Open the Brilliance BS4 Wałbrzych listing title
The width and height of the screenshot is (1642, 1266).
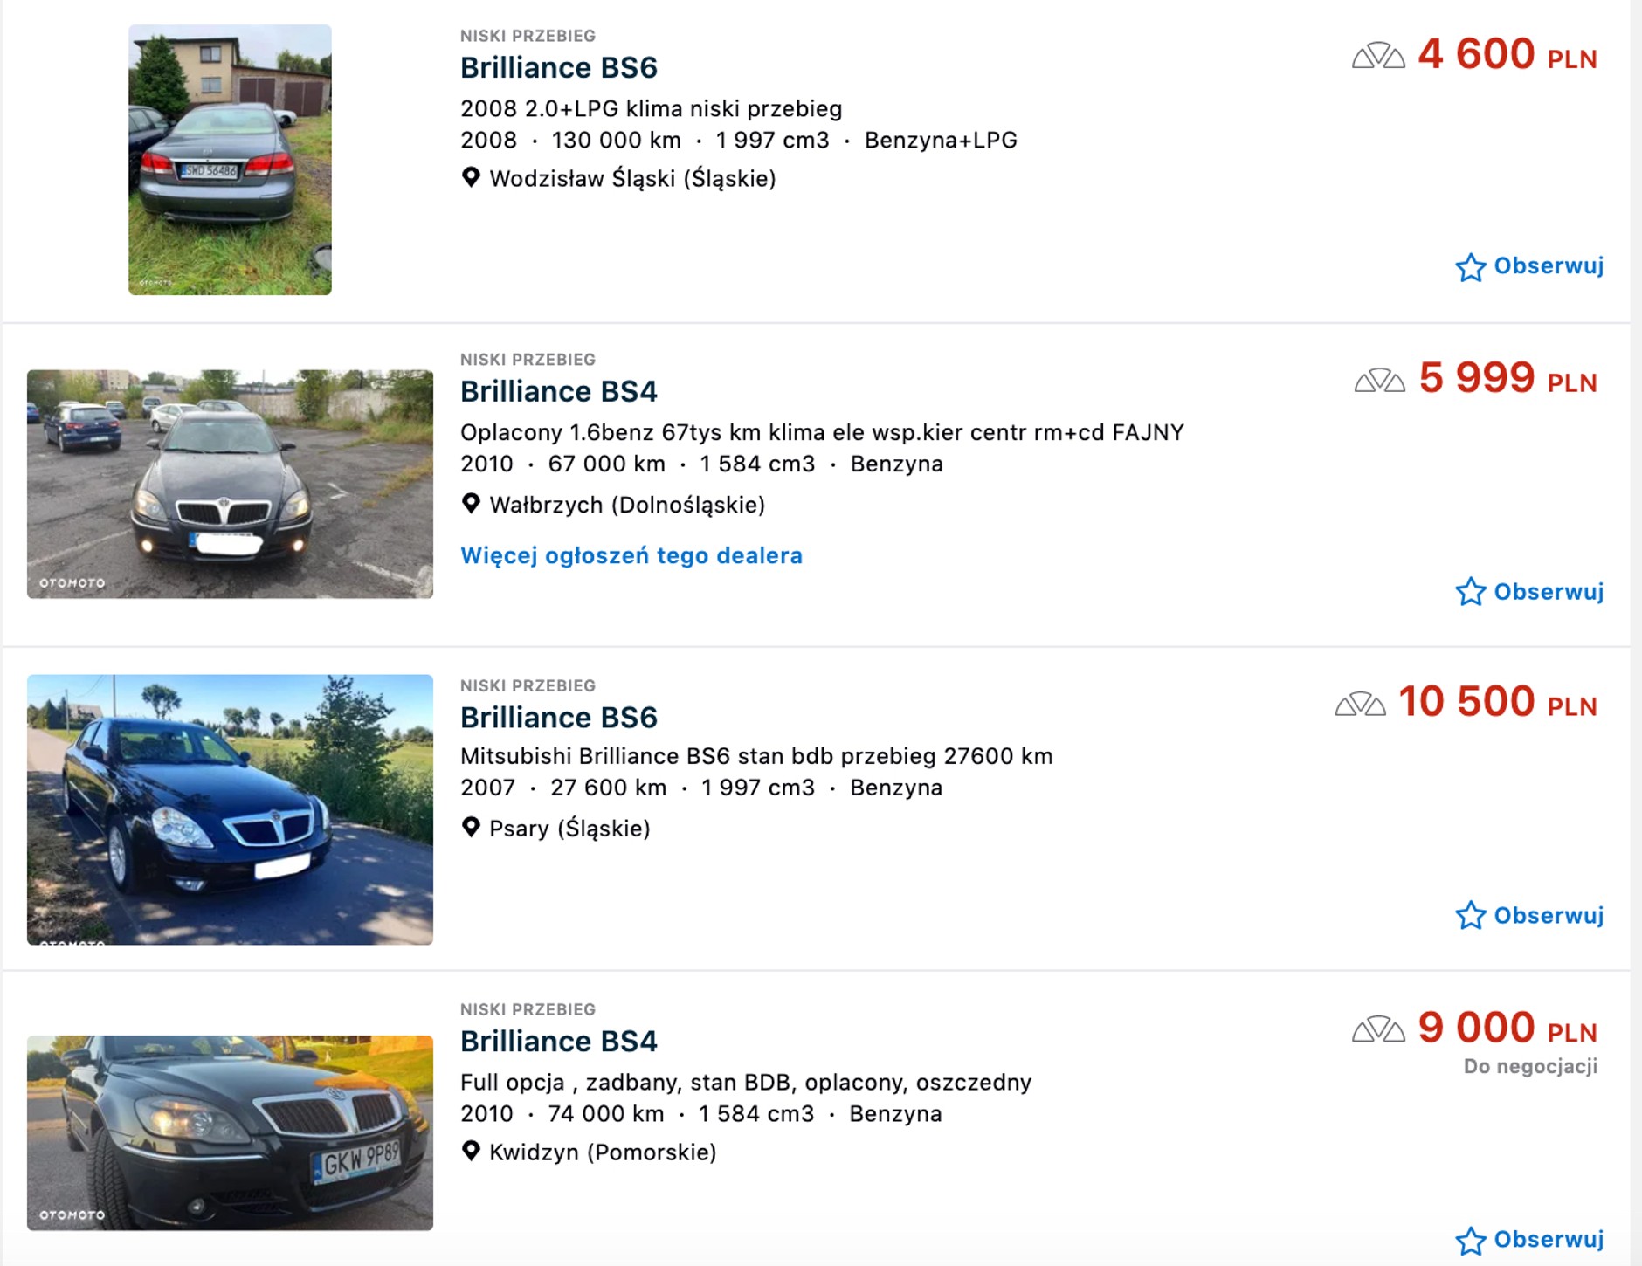click(558, 391)
